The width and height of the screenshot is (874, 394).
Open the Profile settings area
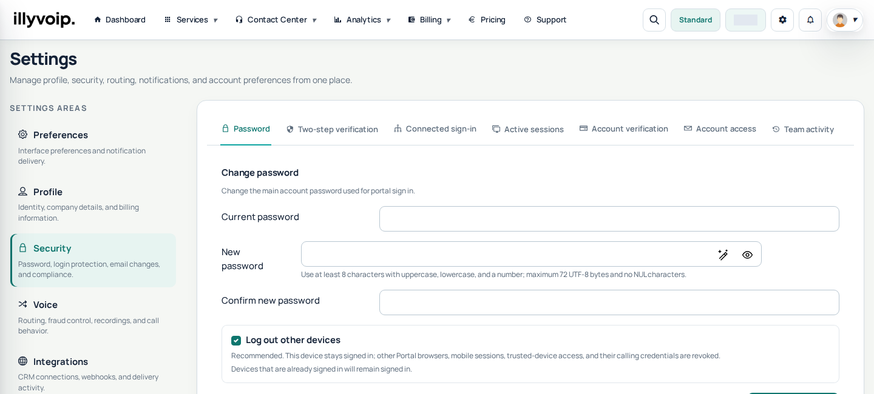click(93, 204)
